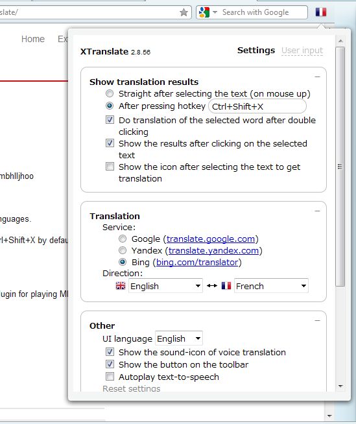Collapse the Other section

317,321
